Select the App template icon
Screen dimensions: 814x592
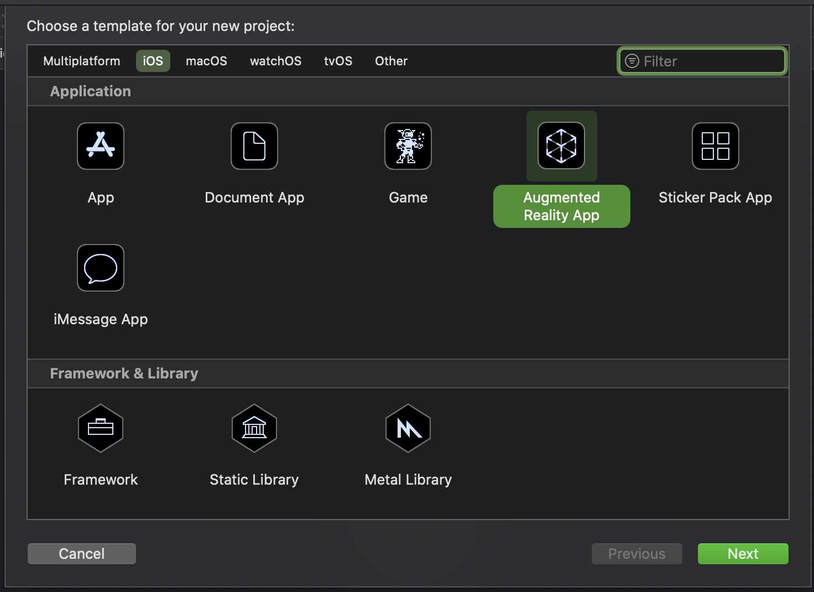click(101, 146)
